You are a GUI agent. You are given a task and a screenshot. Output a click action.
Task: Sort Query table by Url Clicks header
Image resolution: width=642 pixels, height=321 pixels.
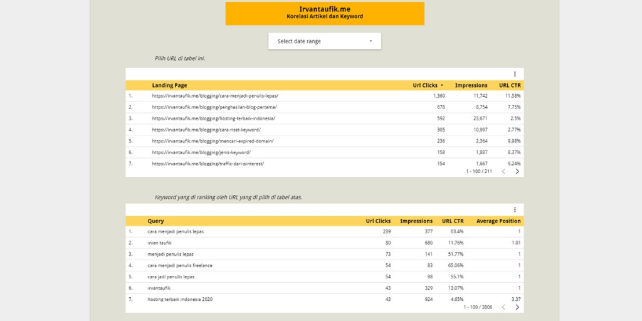click(378, 221)
